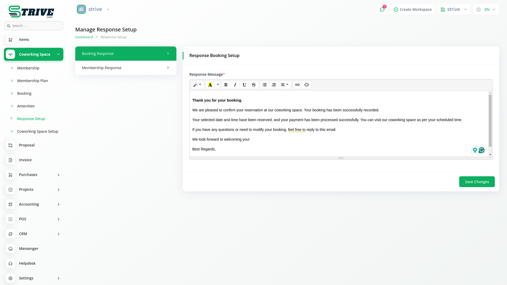The width and height of the screenshot is (507, 285).
Task: Toggle bold formatting in editor
Action: coord(226,85)
